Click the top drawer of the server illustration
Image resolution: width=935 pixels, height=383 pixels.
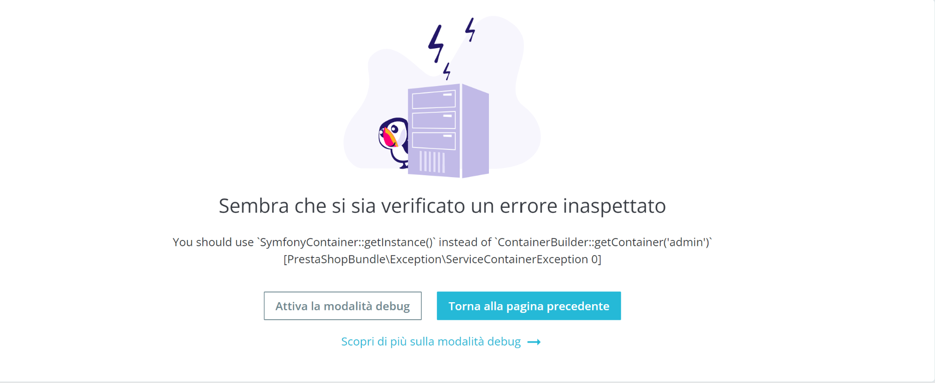coord(434,99)
